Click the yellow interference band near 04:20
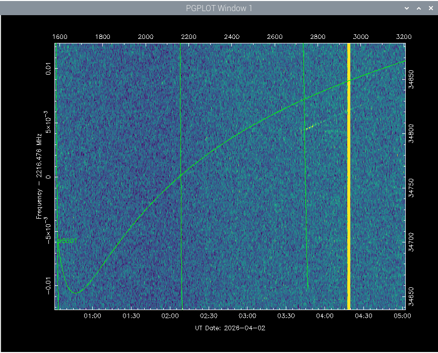Viewport: 438px width, 353px height. coord(348,177)
